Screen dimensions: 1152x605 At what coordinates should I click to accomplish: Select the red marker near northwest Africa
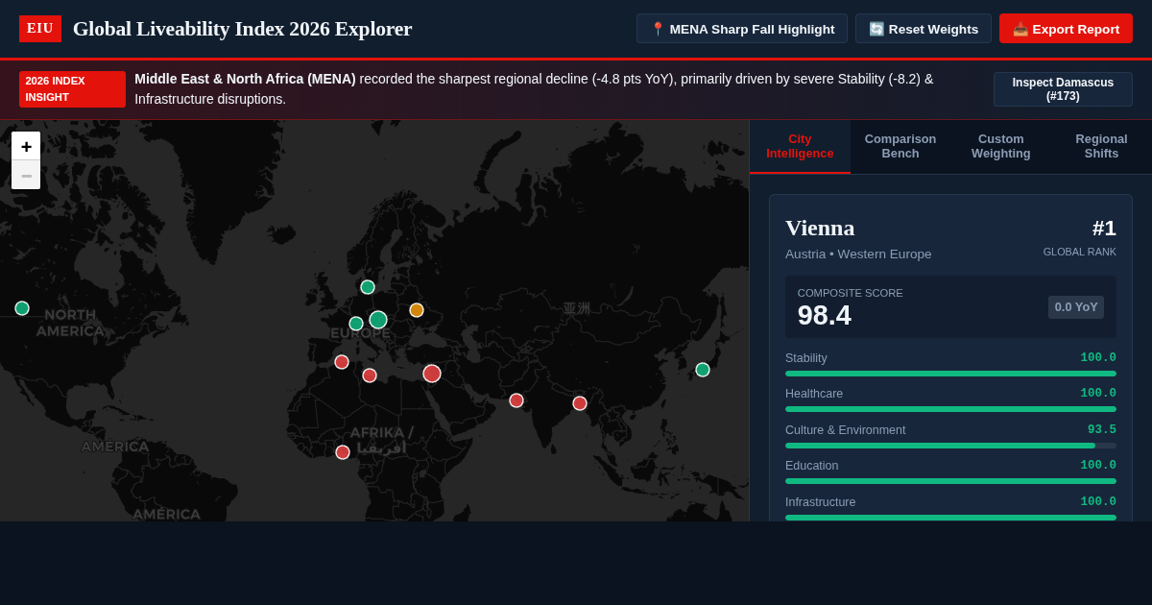click(342, 362)
